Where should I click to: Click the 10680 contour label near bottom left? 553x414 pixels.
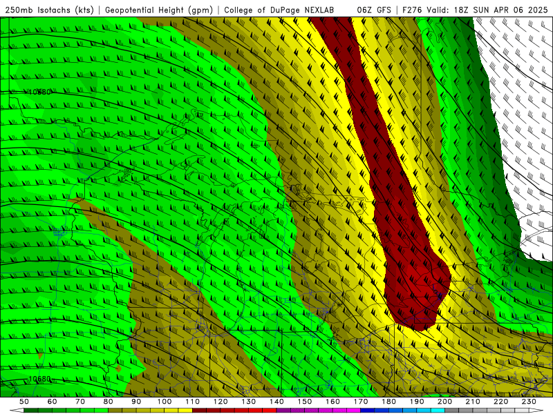point(39,379)
